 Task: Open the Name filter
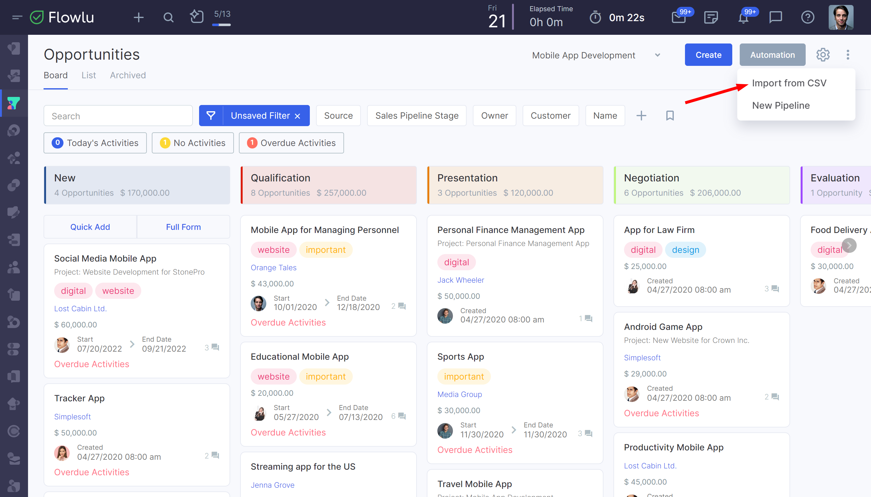point(605,116)
